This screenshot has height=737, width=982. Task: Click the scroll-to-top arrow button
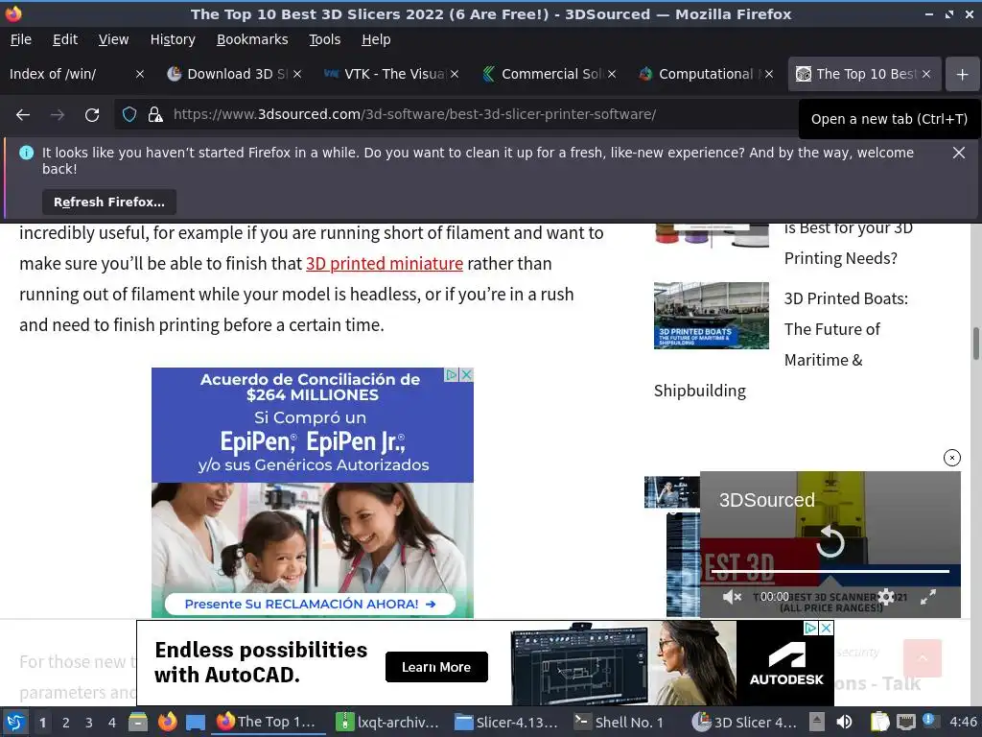point(923,658)
